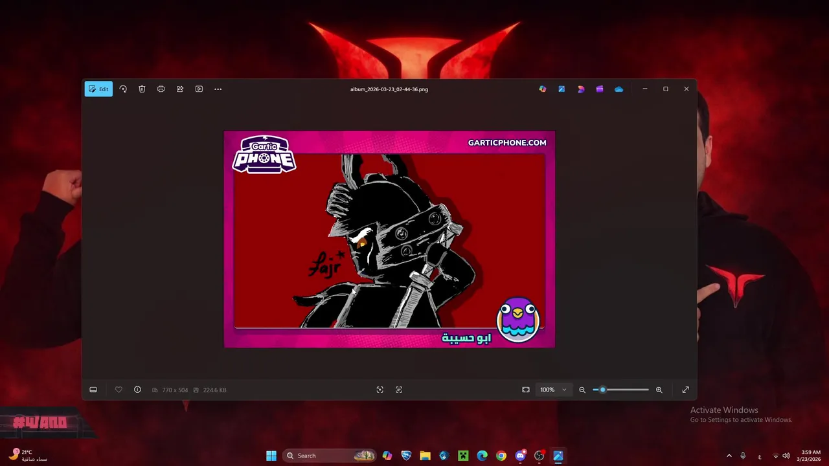The height and width of the screenshot is (466, 829).
Task: Delete the image with the trash icon
Action: click(x=142, y=89)
